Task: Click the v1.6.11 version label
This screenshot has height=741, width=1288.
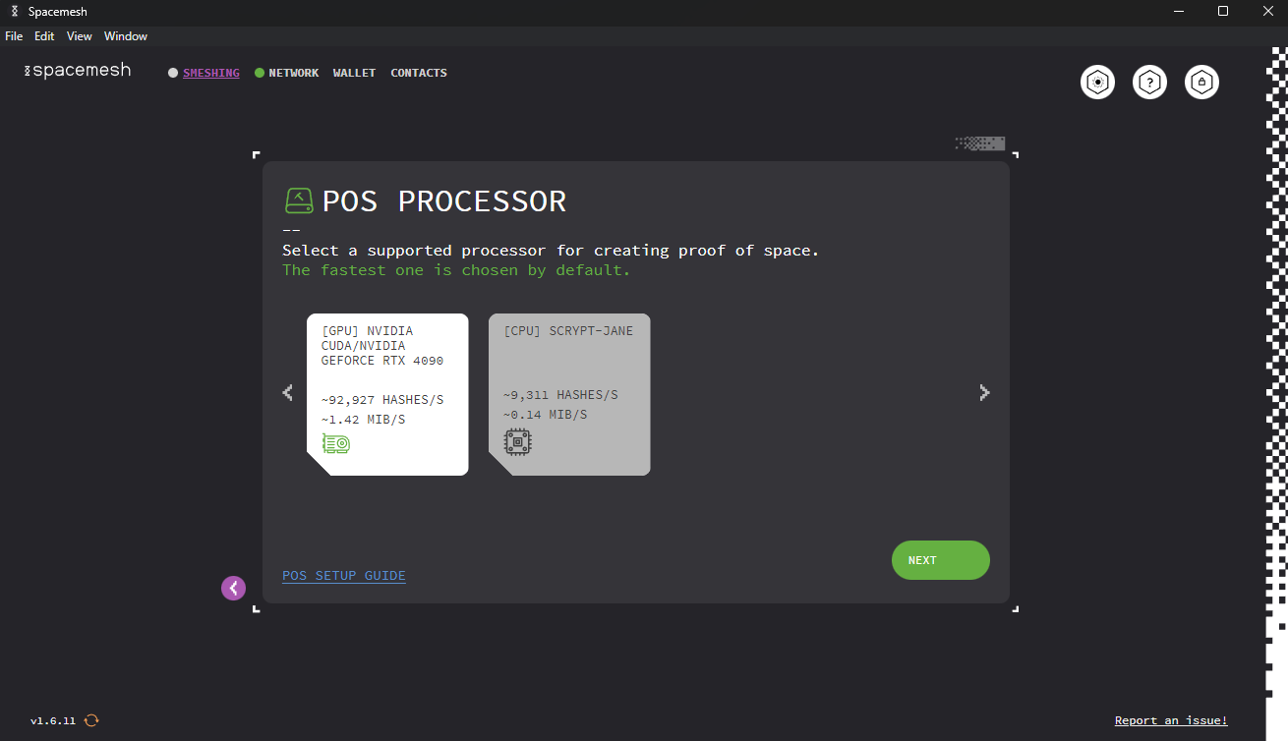Action: click(53, 720)
